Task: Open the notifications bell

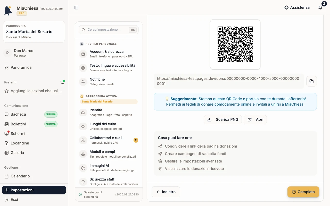Action: 320,7
